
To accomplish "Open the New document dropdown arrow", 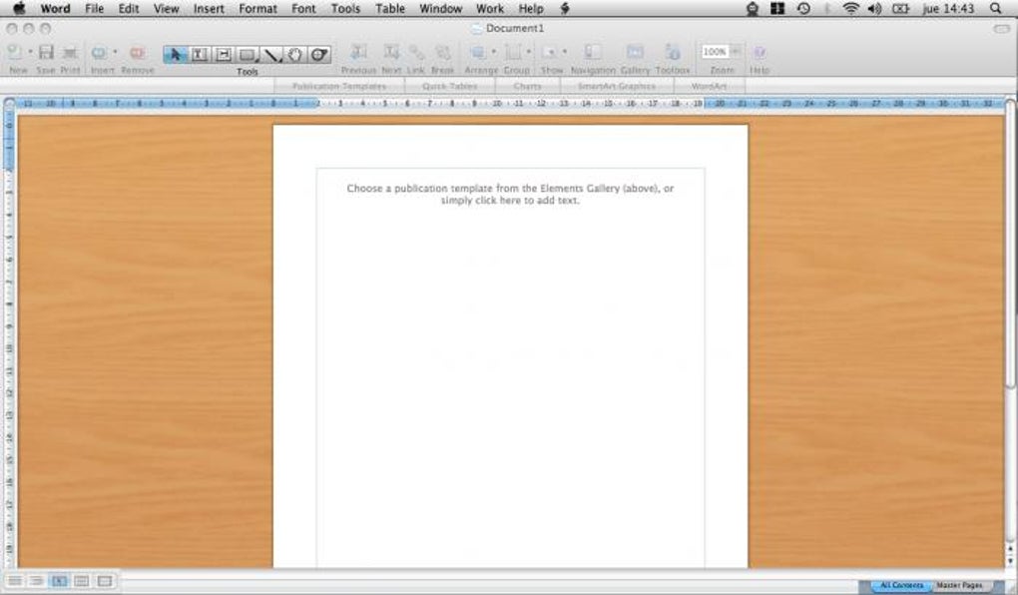I will 30,52.
